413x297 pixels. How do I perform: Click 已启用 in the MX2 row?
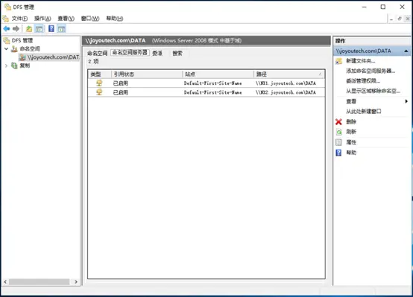(120, 92)
